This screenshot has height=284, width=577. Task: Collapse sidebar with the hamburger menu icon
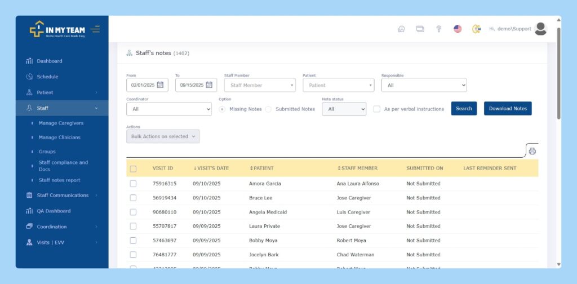[95, 29]
